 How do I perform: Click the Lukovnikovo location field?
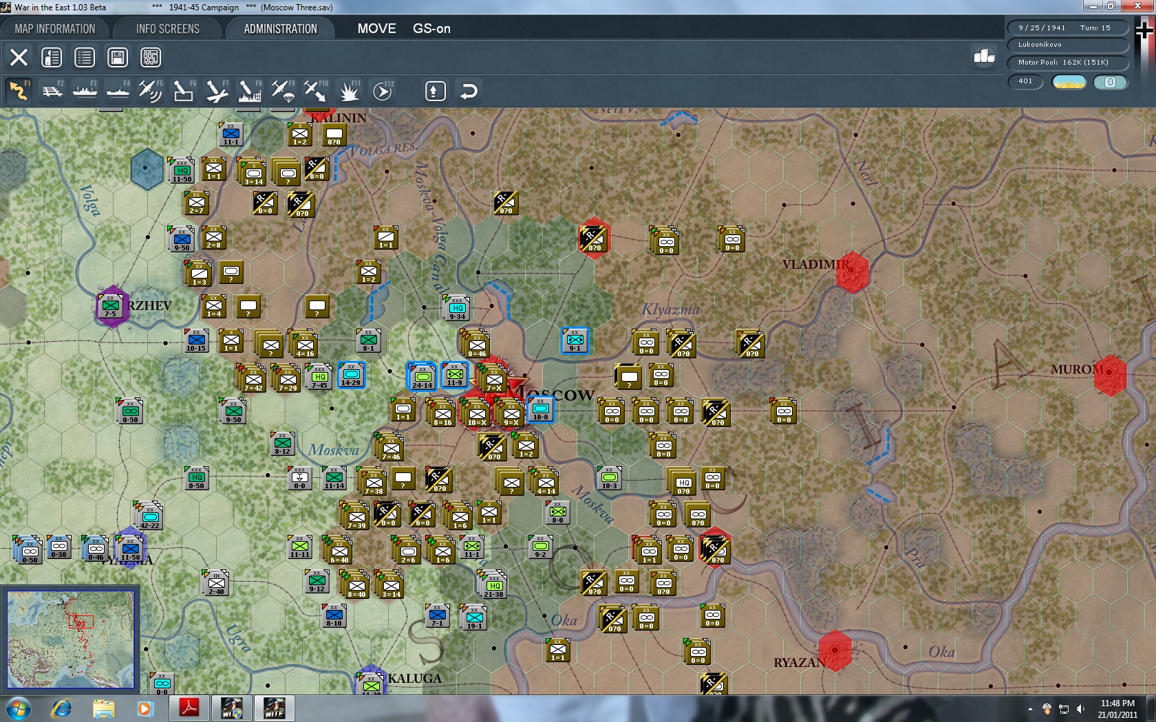point(1067,45)
